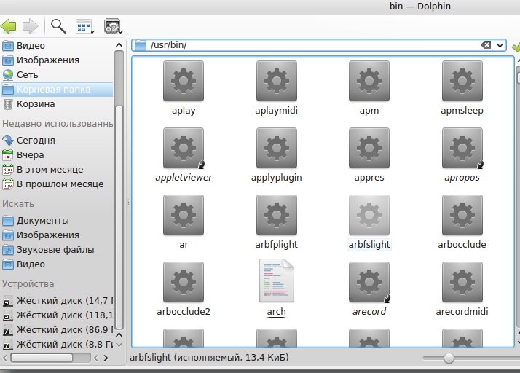Viewport: 520px width, 373px height.
Task: Open Сеть in the places sidebar
Action: (x=27, y=75)
